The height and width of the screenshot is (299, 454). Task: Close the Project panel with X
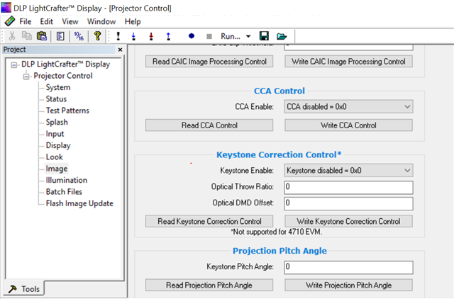point(120,50)
